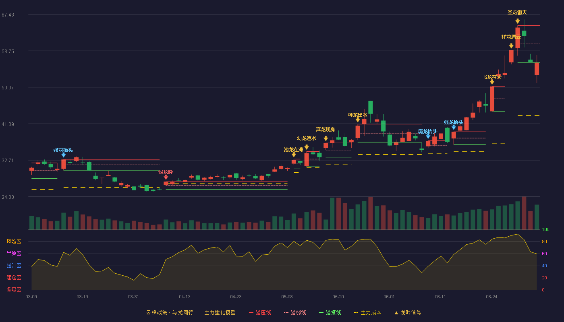Click the orange 80 indicator scale label
Viewport: 564px width, 322px height.
point(544,242)
